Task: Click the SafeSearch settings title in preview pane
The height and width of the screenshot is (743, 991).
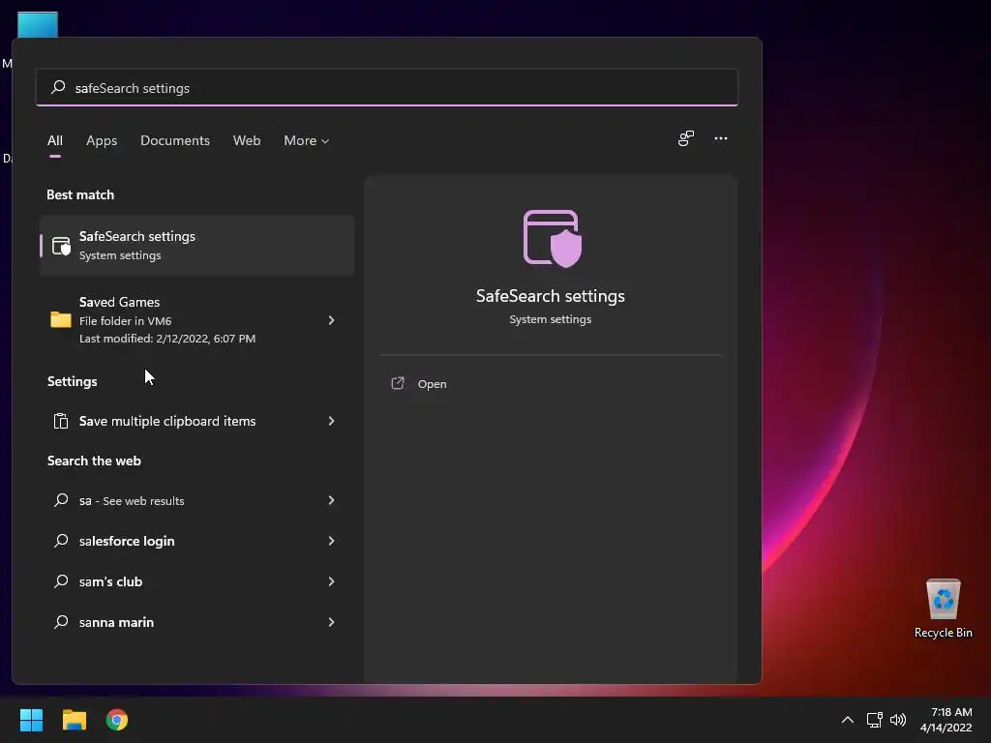Action: pos(551,296)
